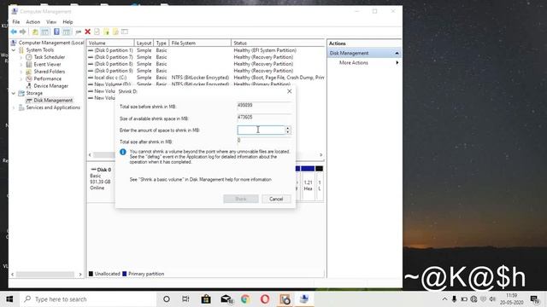The width and height of the screenshot is (547, 307).
Task: Click the Status column header
Action: coord(278,43)
